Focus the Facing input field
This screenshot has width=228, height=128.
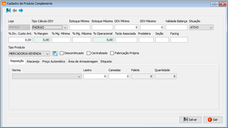coord(179,40)
